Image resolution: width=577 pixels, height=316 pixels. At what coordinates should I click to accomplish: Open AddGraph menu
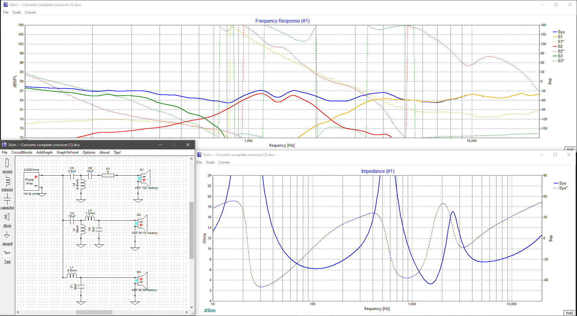tap(44, 152)
